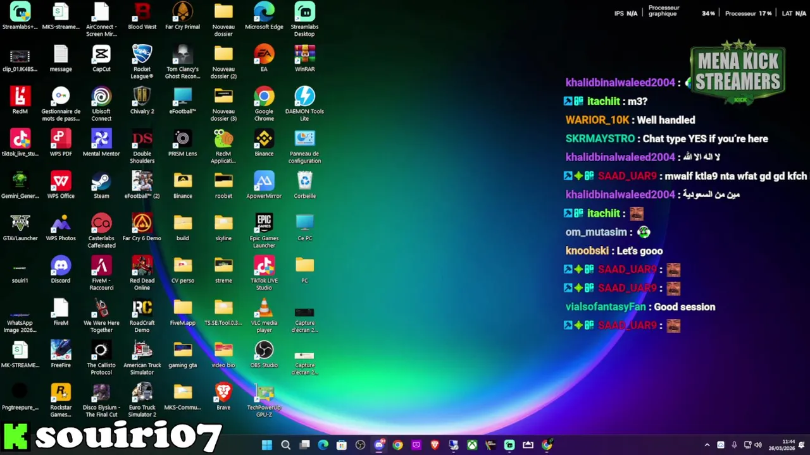The image size is (810, 455).
Task: Open the Ubisoft Connect shortcut
Action: [x=101, y=104]
